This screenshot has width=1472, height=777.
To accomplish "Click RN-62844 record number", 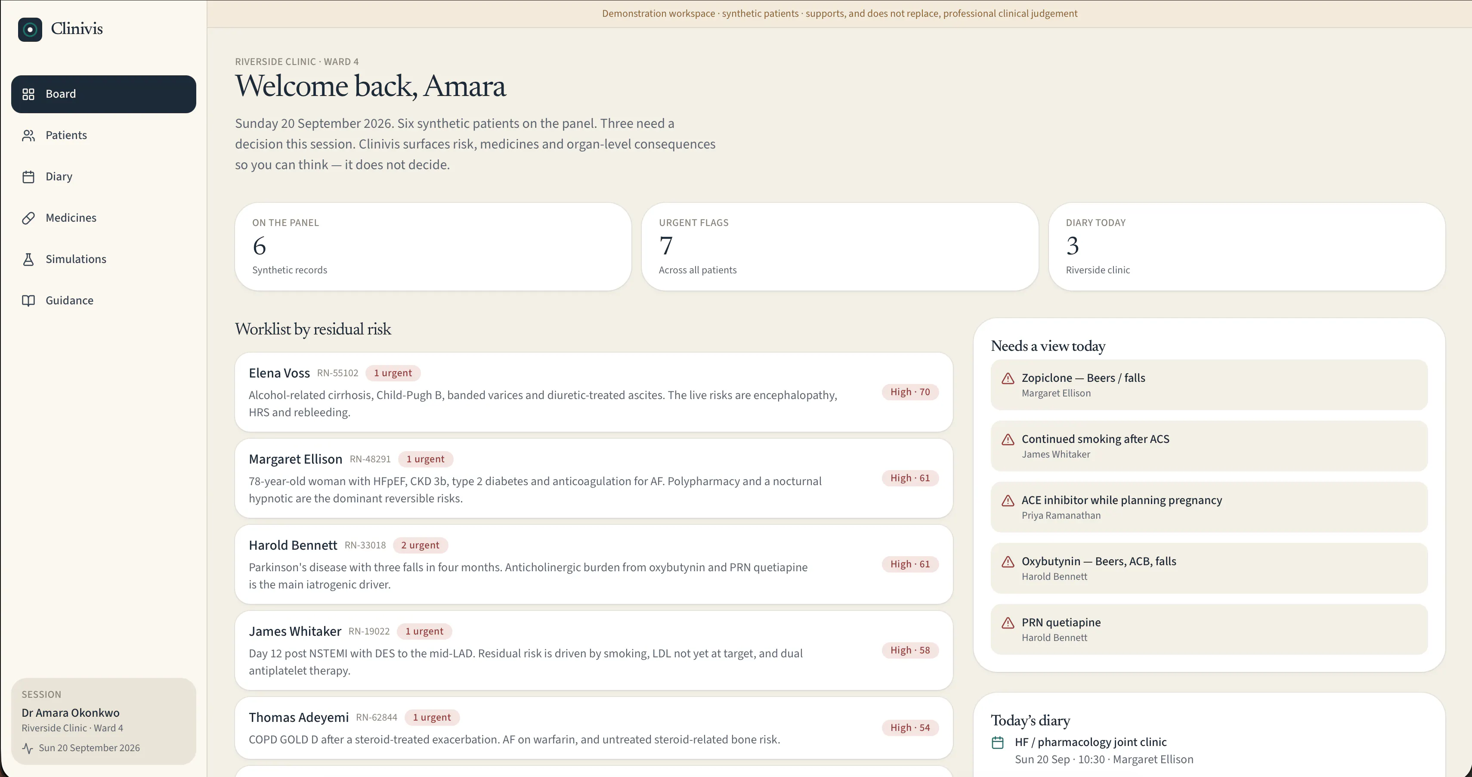I will 377,718.
